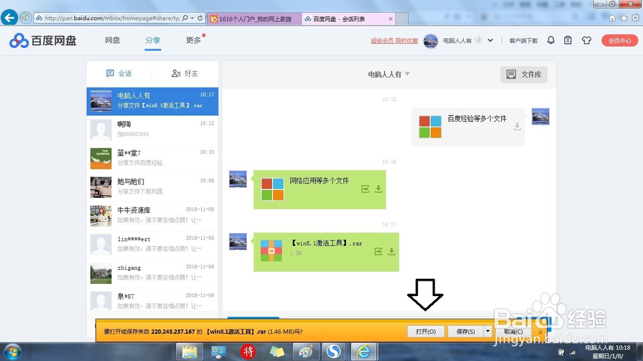Save 网络应用等多个文件 to netdisk icon
Viewport: 643px width, 361px height.
click(x=365, y=189)
